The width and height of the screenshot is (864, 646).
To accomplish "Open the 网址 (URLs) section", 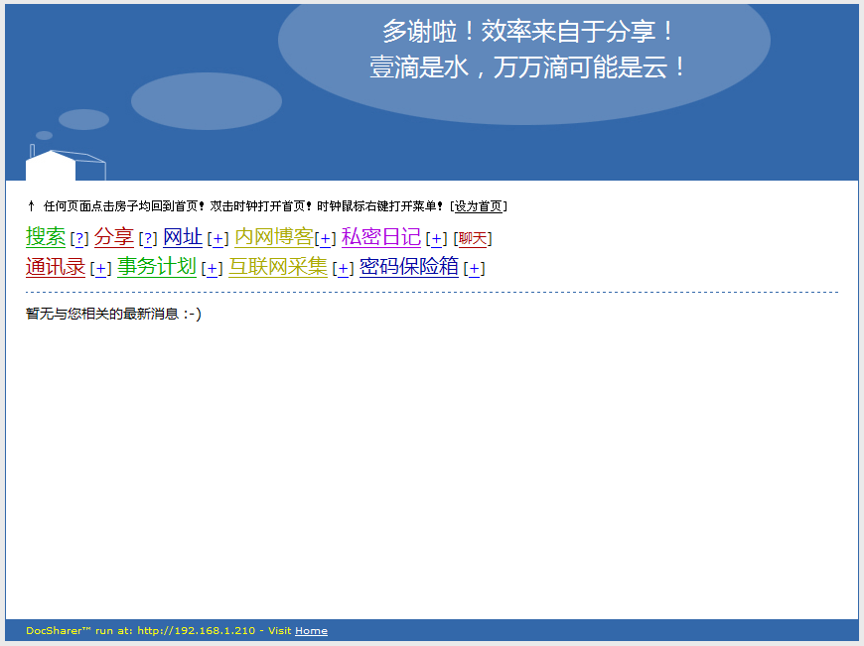I will click(x=182, y=237).
